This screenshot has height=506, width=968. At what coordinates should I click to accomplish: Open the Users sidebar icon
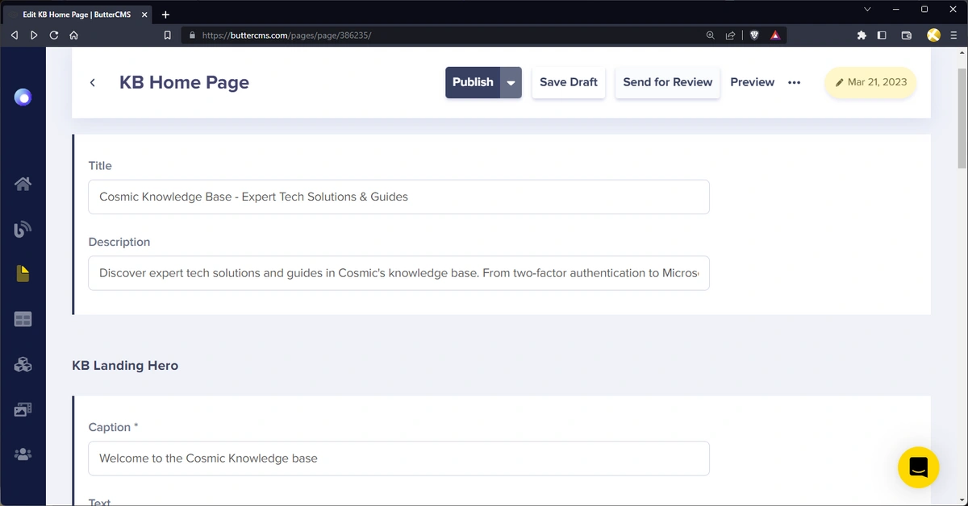click(x=23, y=454)
